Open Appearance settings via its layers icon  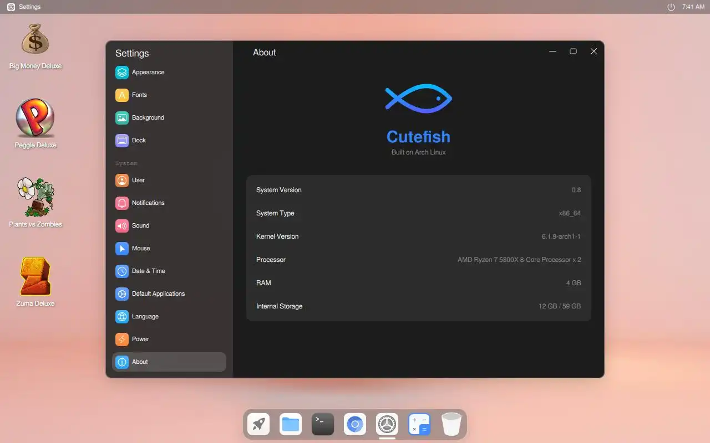pyautogui.click(x=122, y=73)
